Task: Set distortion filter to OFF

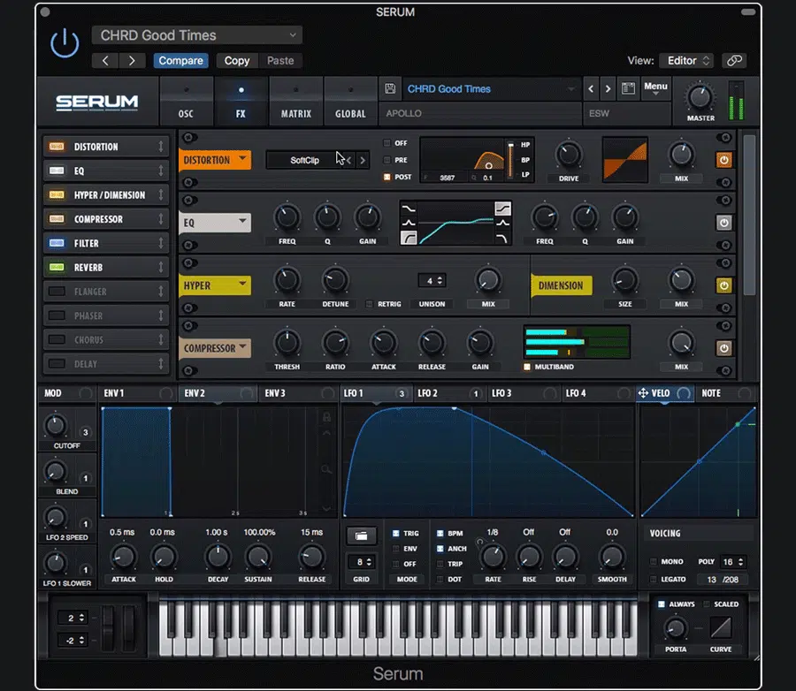Action: click(x=387, y=143)
